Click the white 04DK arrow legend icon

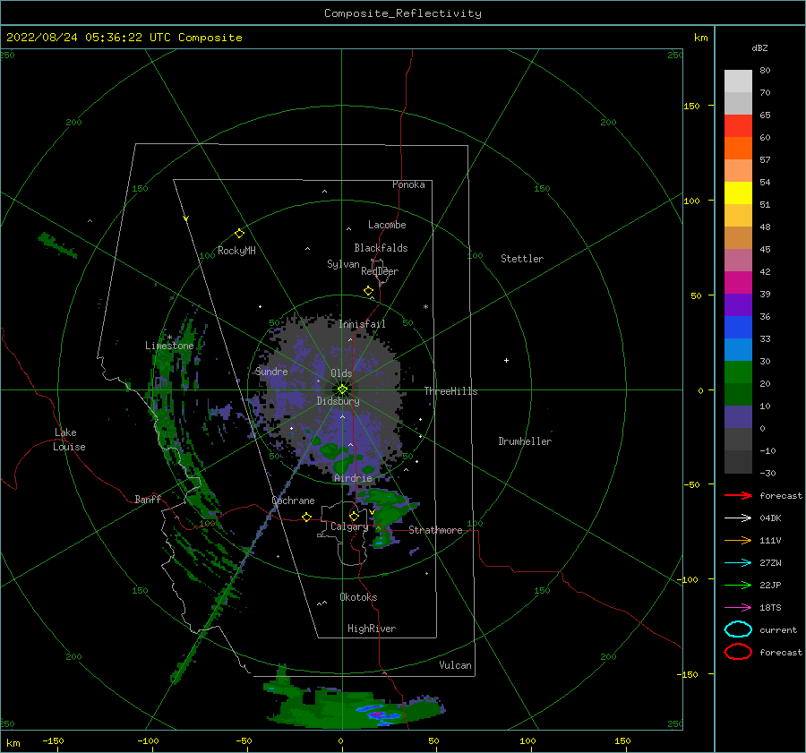pyautogui.click(x=738, y=518)
